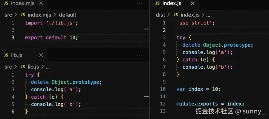Click line number 12 in dist index.js

[163, 104]
